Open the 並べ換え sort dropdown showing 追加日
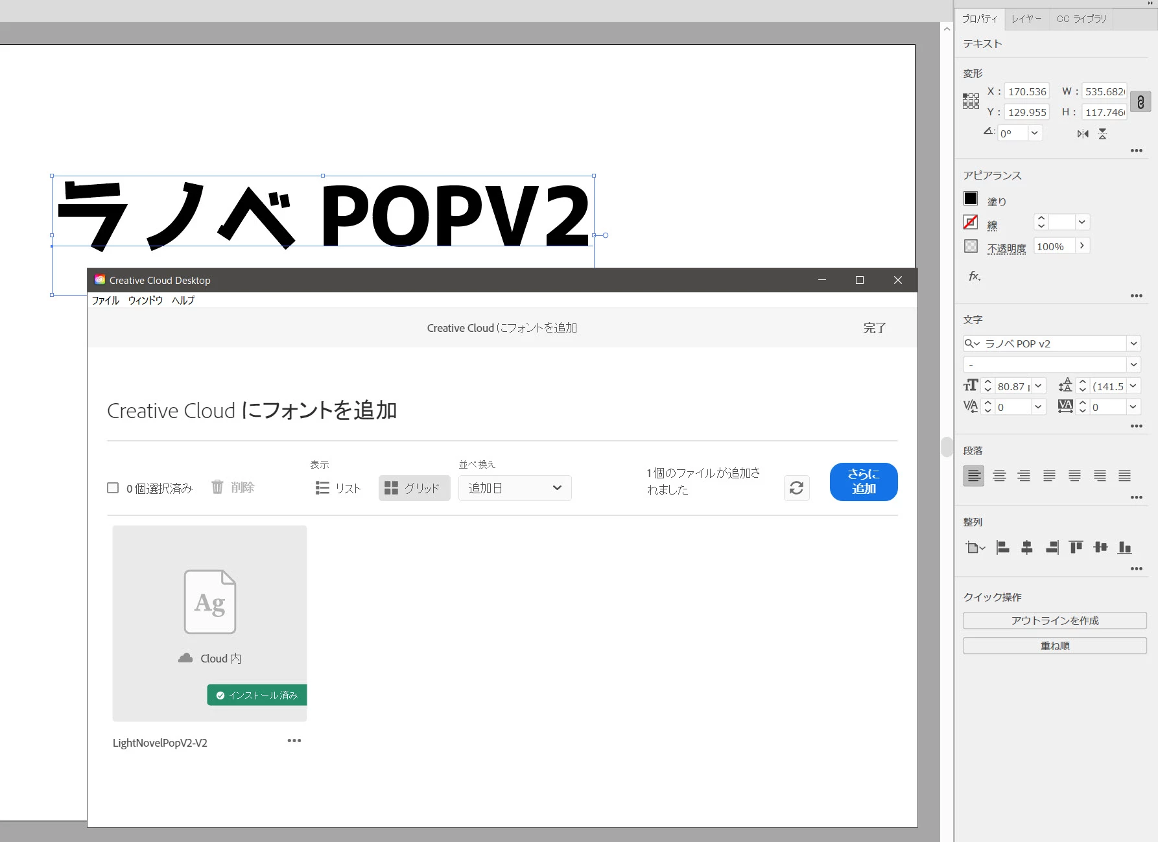The width and height of the screenshot is (1158, 842). click(x=515, y=488)
